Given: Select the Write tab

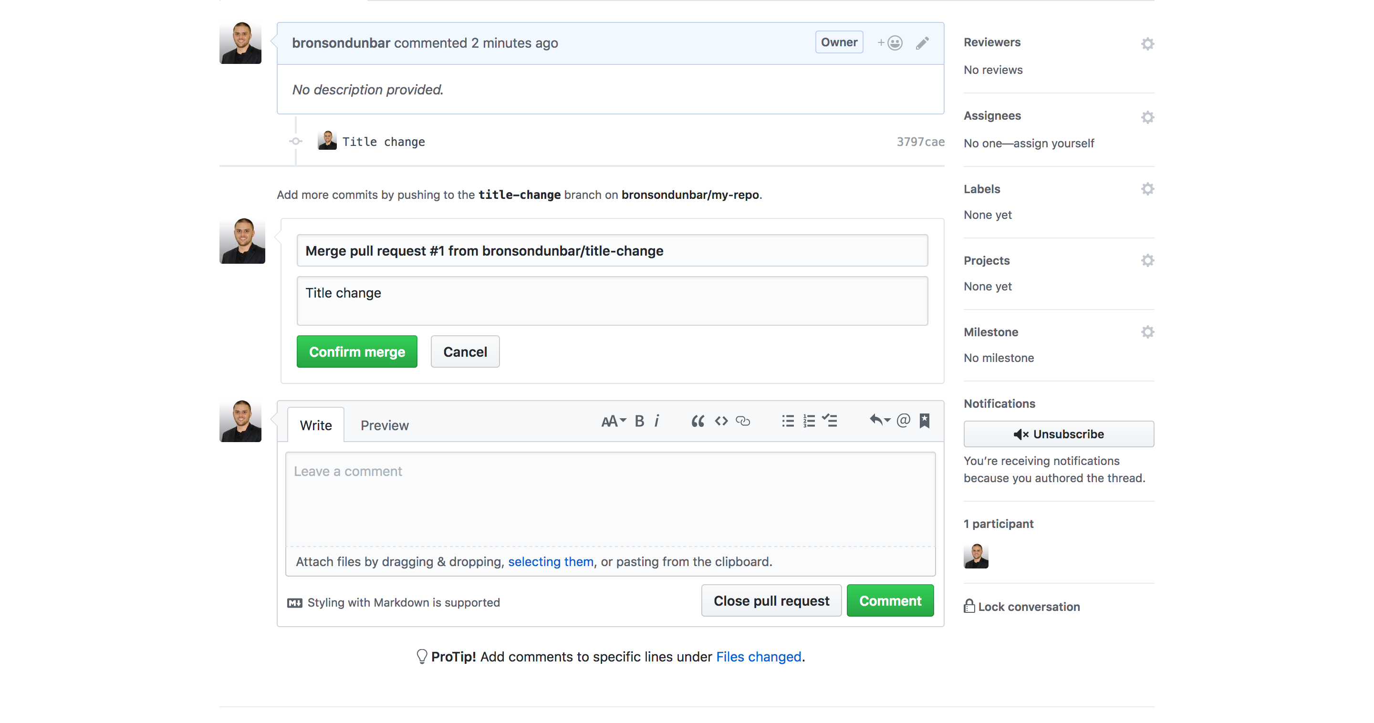Looking at the screenshot, I should [x=316, y=425].
